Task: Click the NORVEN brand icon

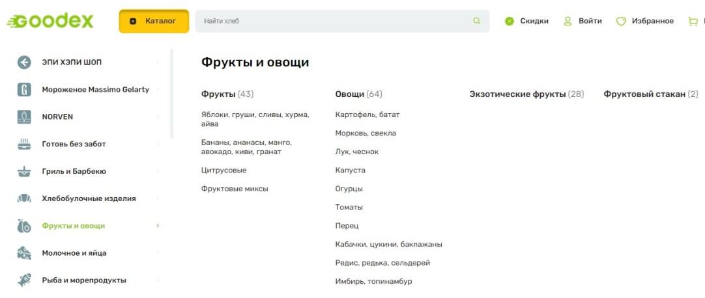Action: (24, 116)
